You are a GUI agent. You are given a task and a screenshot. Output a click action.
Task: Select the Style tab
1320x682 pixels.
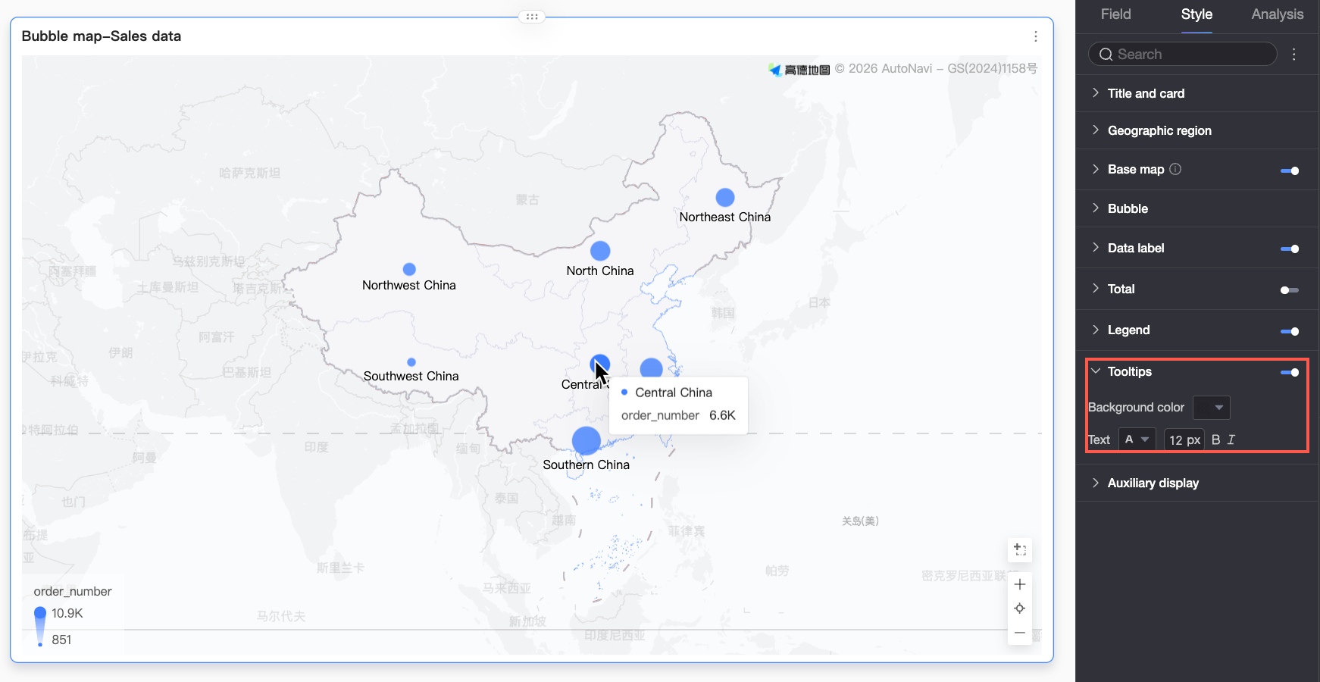1196,14
